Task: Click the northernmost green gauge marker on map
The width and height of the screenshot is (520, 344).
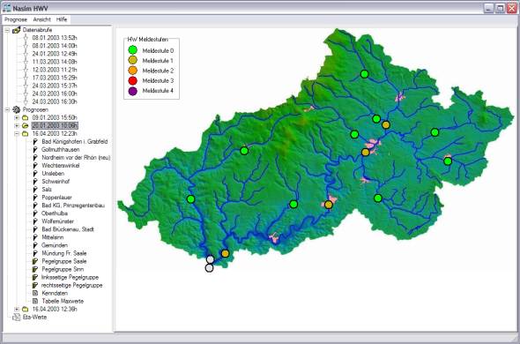Action: pyautogui.click(x=365, y=74)
